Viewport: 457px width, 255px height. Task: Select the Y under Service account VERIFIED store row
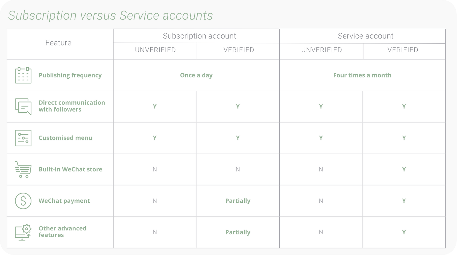(404, 169)
